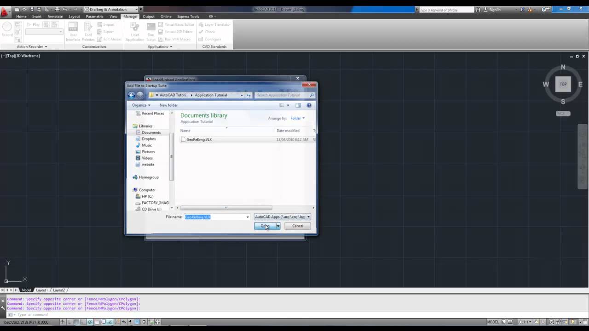Select HP (C:) drive in navigation pane
This screenshot has height=331, width=589.
point(147,196)
